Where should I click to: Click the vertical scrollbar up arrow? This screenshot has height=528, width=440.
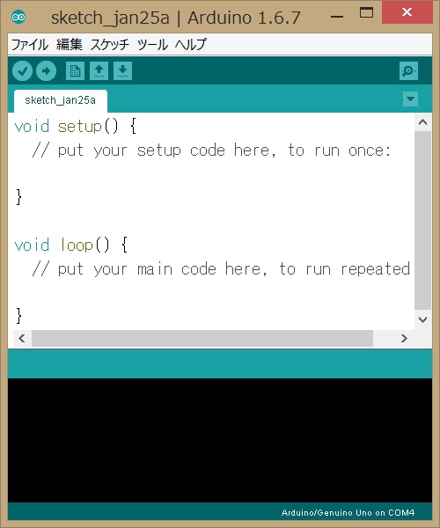pos(422,122)
